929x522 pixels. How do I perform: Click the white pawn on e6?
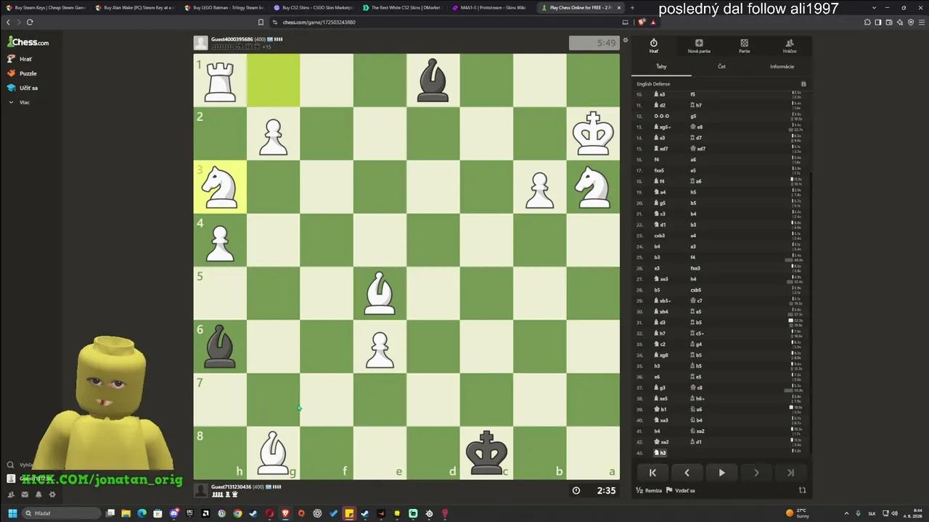click(380, 347)
